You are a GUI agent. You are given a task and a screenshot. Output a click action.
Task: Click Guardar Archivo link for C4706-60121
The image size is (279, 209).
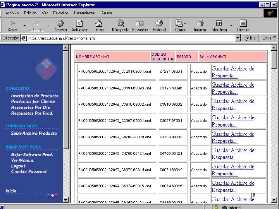(233, 154)
